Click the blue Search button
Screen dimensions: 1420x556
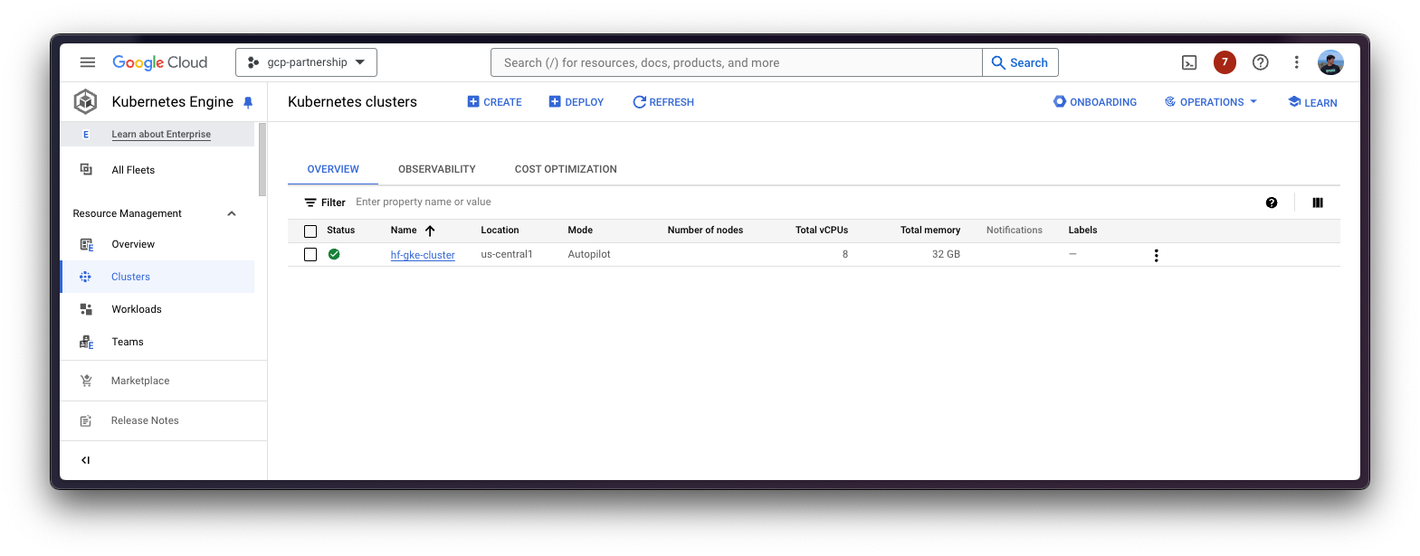(x=1020, y=62)
